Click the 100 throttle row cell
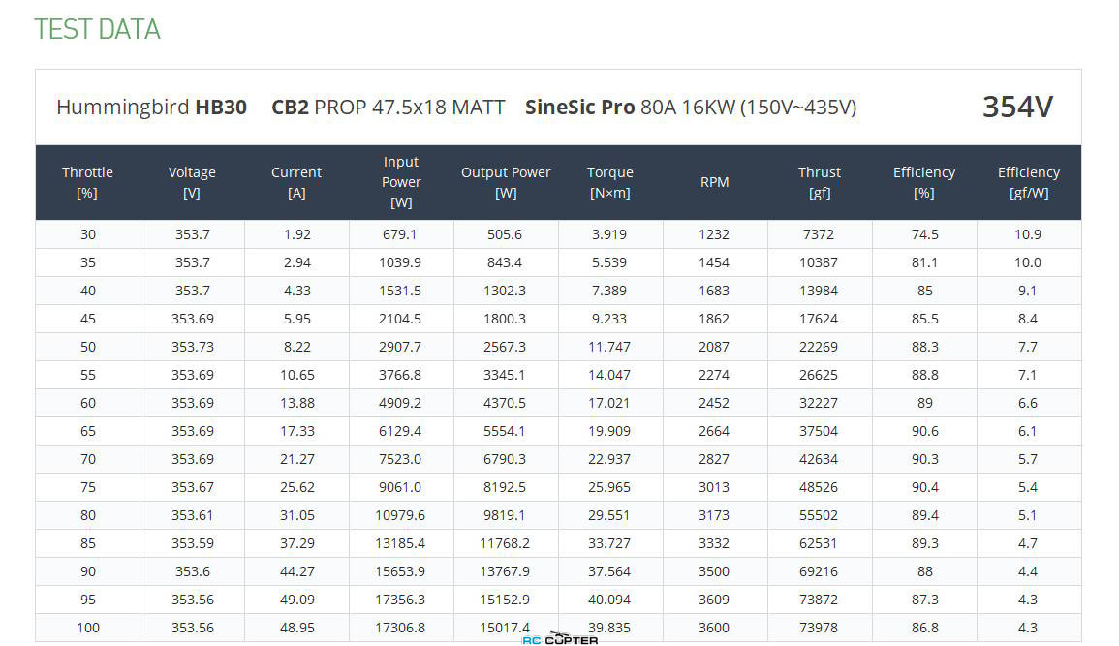1119x646 pixels. tap(88, 628)
